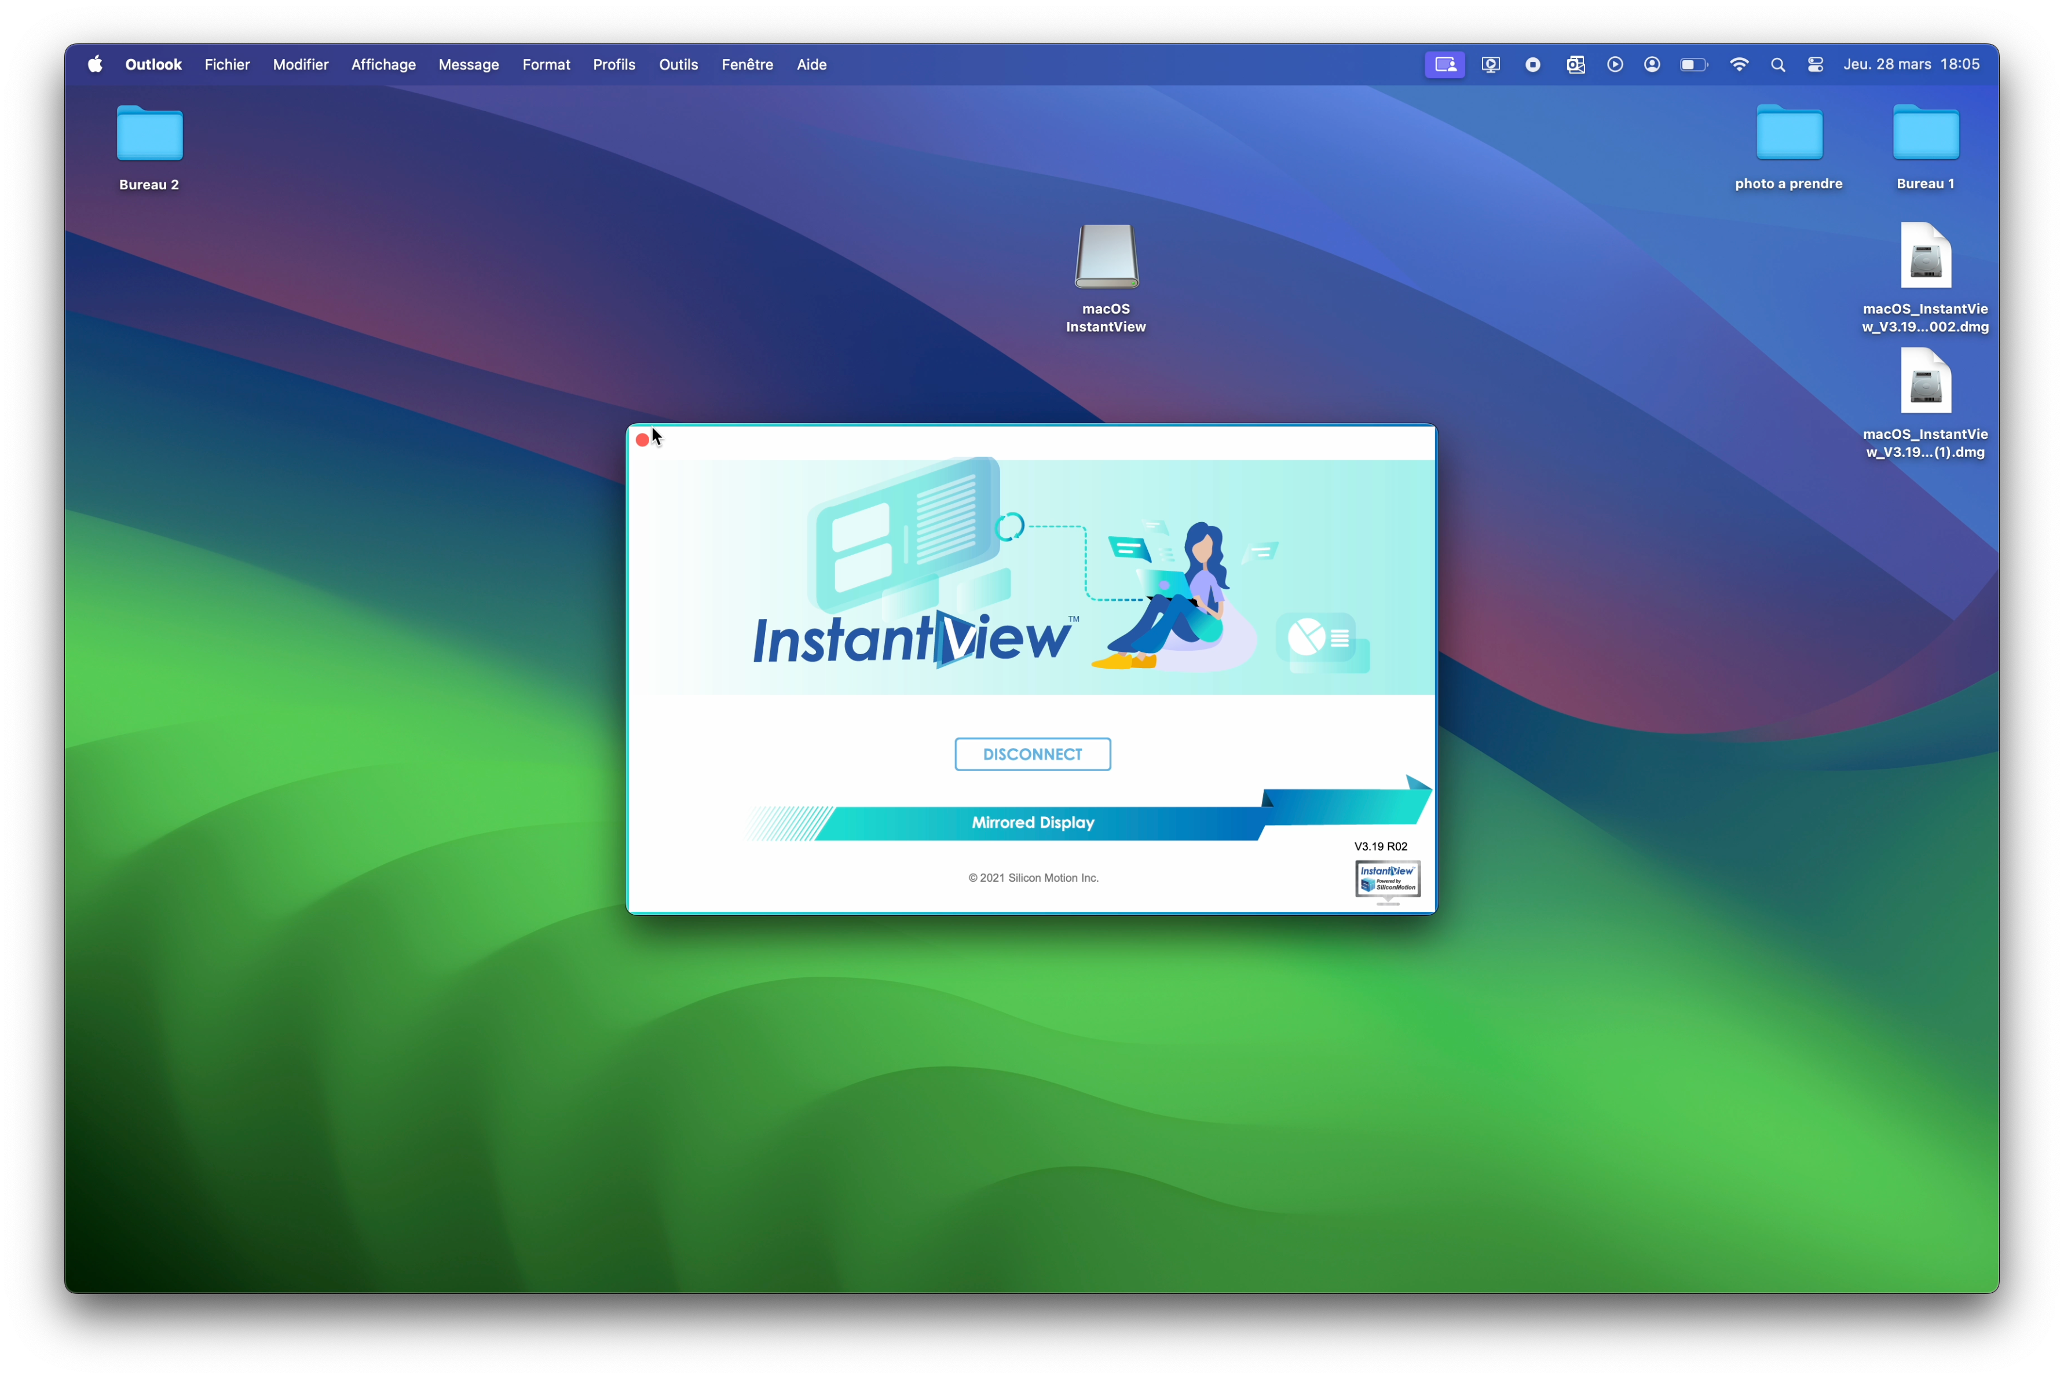Select the macOS InstantView mounted drive icon

coord(1106,257)
